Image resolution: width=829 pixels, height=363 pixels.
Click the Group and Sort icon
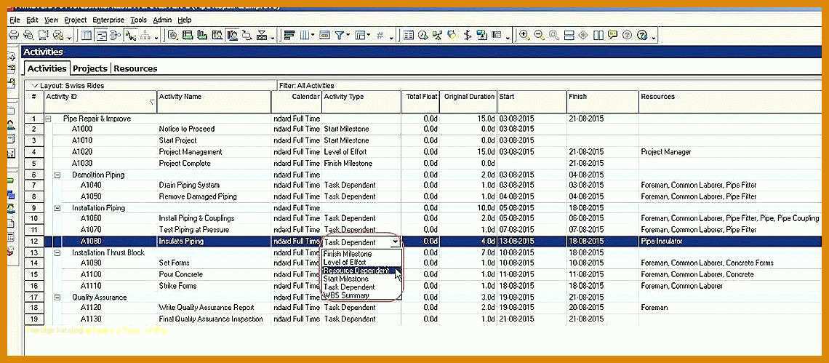click(359, 35)
